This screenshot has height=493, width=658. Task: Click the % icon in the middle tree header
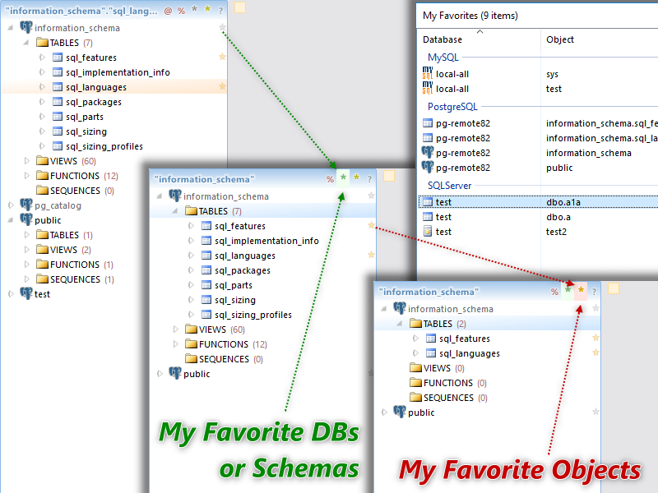(x=331, y=179)
